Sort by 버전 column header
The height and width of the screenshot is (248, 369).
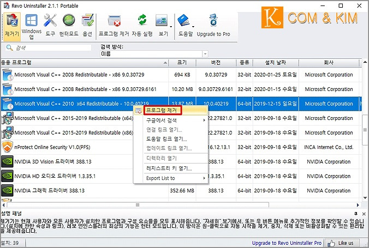[216, 63]
